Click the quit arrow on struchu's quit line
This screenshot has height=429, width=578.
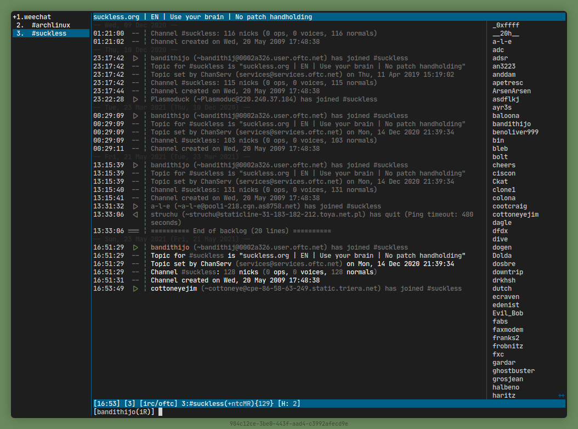(135, 214)
